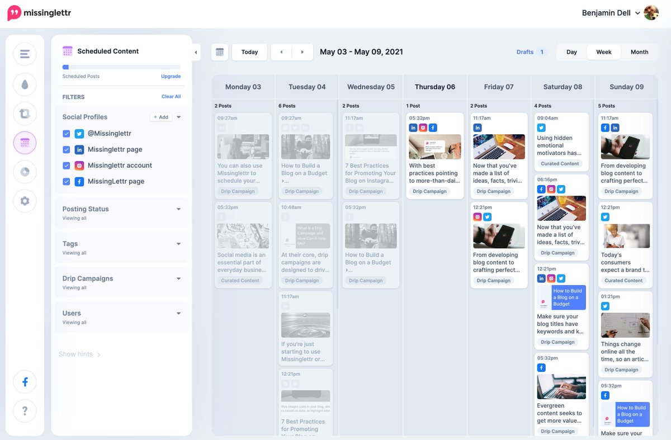Image resolution: width=671 pixels, height=440 pixels.
Task: Expand Show hints chevron
Action: [99, 354]
